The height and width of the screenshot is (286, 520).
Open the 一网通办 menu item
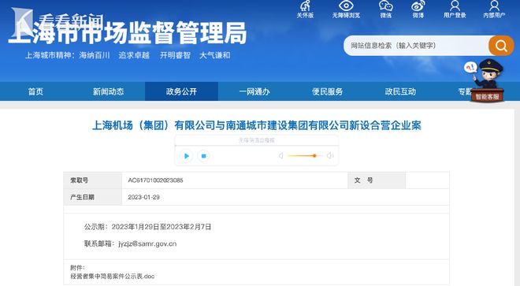coord(254,91)
